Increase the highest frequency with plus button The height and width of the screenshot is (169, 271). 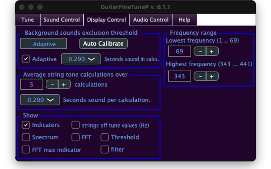click(x=212, y=76)
